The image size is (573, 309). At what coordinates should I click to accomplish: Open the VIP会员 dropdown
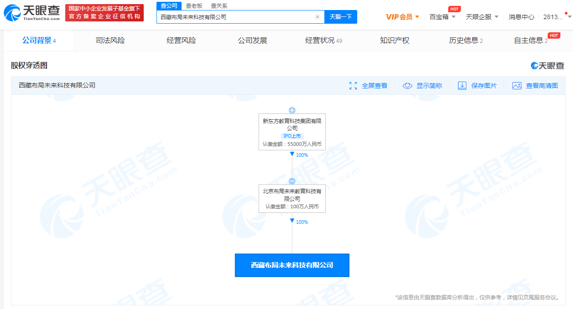[402, 17]
